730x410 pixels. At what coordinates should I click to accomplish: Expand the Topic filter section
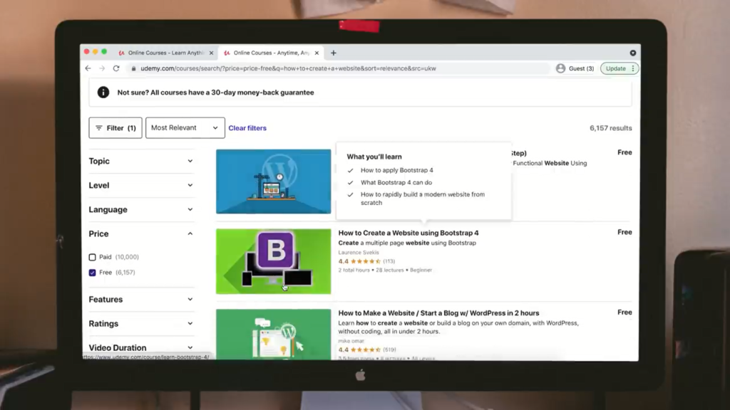point(141,161)
